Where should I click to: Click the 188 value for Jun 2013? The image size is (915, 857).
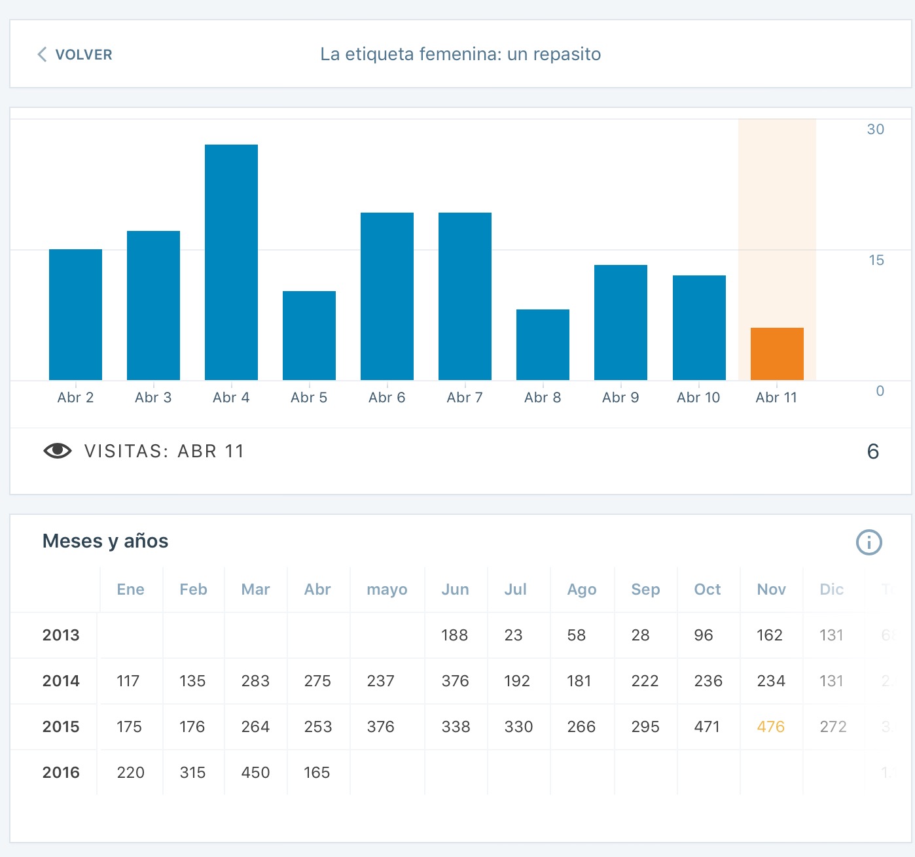pos(454,635)
